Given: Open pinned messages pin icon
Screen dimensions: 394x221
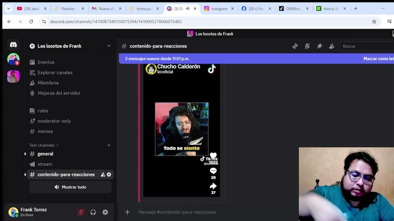Looking at the screenshot, I should [x=319, y=46].
